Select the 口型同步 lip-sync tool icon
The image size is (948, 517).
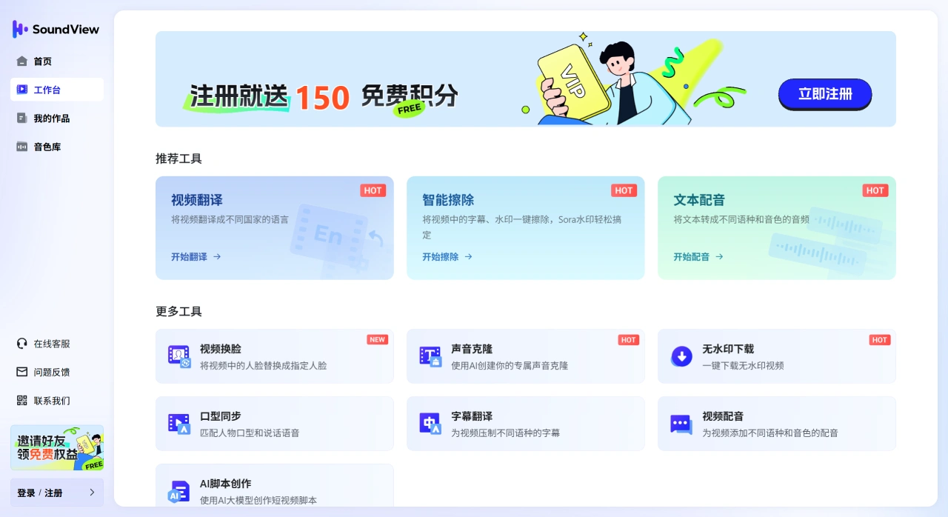click(x=178, y=423)
